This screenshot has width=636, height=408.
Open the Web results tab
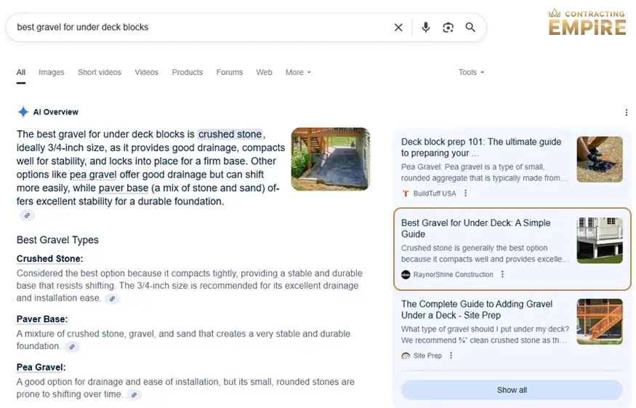[264, 72]
